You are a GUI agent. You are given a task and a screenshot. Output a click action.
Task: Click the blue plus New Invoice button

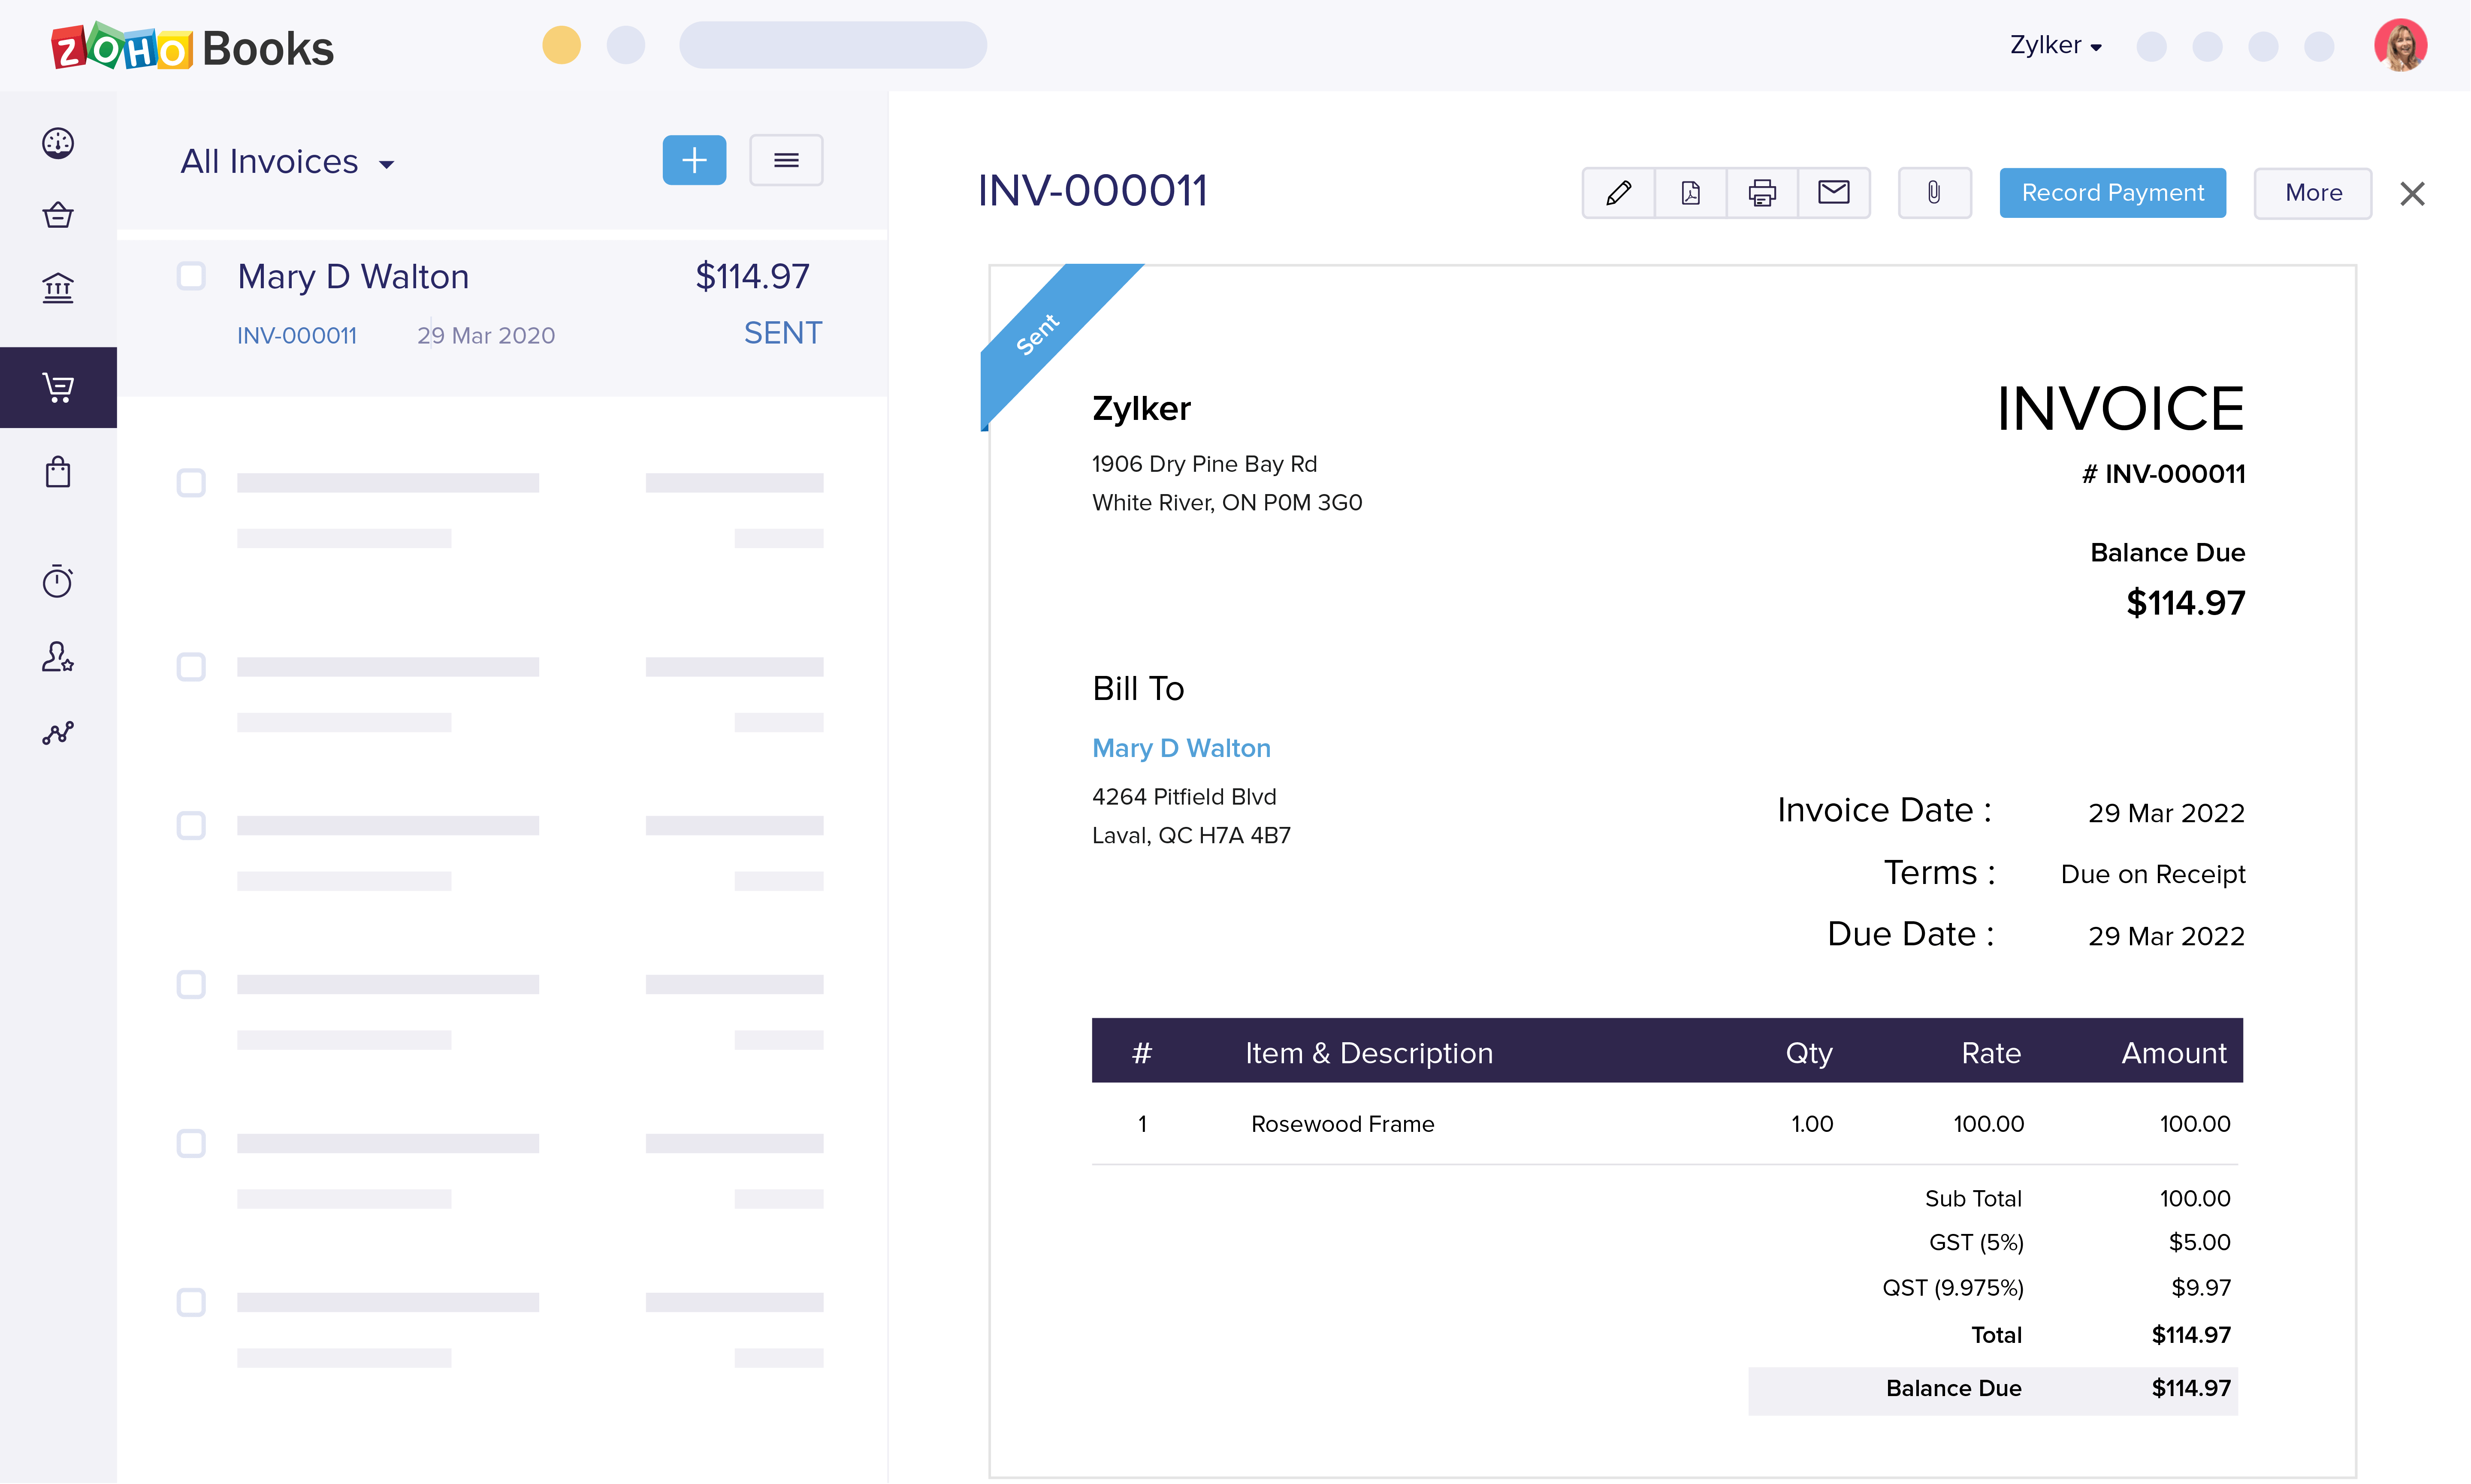tap(694, 160)
